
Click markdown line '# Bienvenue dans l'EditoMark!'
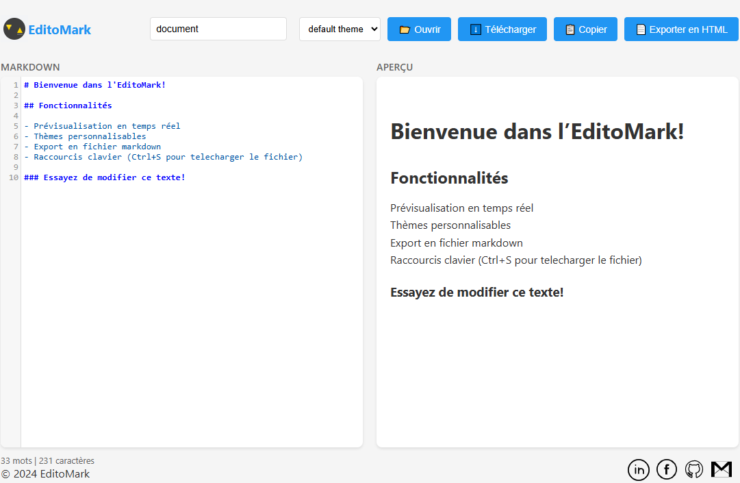(x=95, y=85)
